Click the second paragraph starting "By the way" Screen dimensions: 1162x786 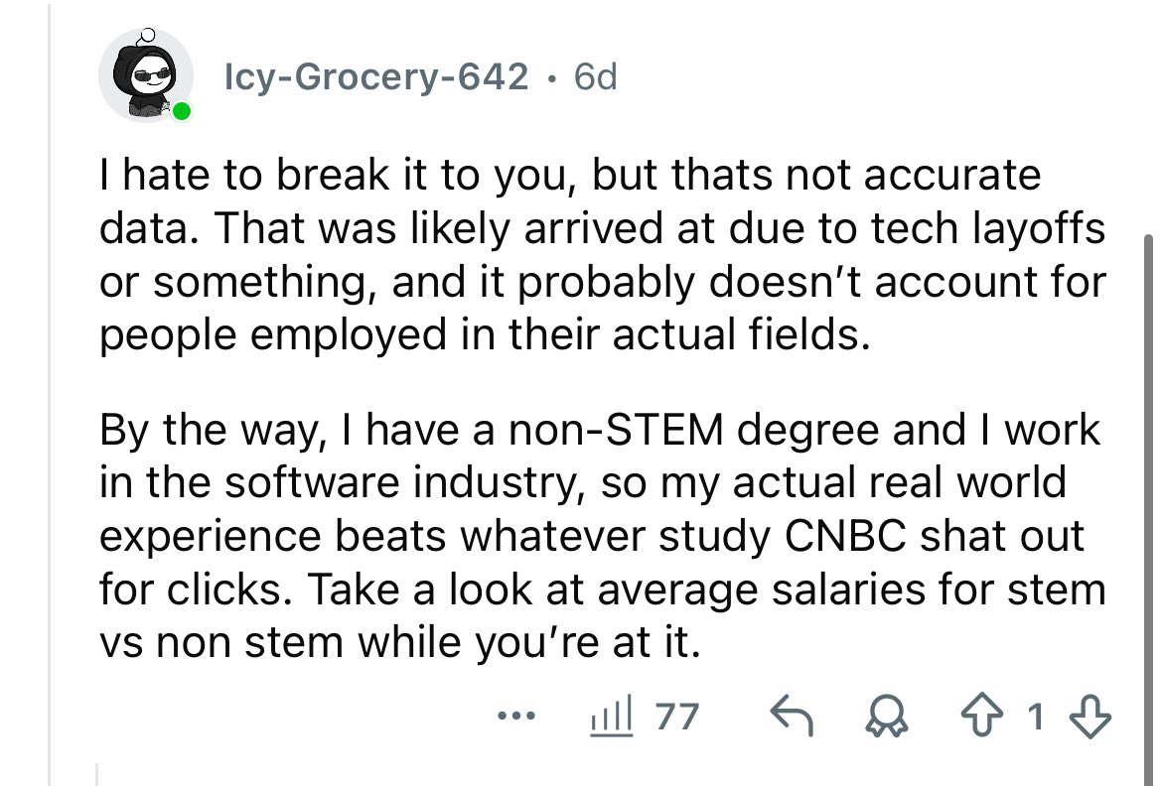coord(596,536)
